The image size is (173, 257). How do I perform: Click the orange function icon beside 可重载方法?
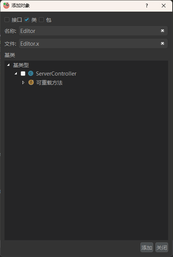click(x=31, y=82)
